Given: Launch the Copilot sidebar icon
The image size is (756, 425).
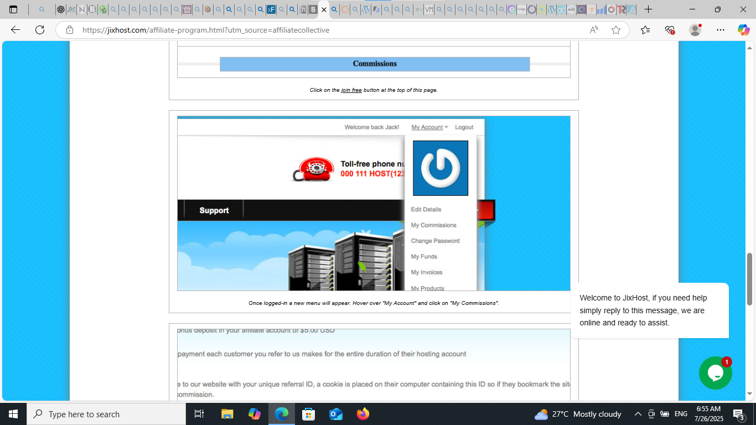Looking at the screenshot, I should pyautogui.click(x=743, y=30).
